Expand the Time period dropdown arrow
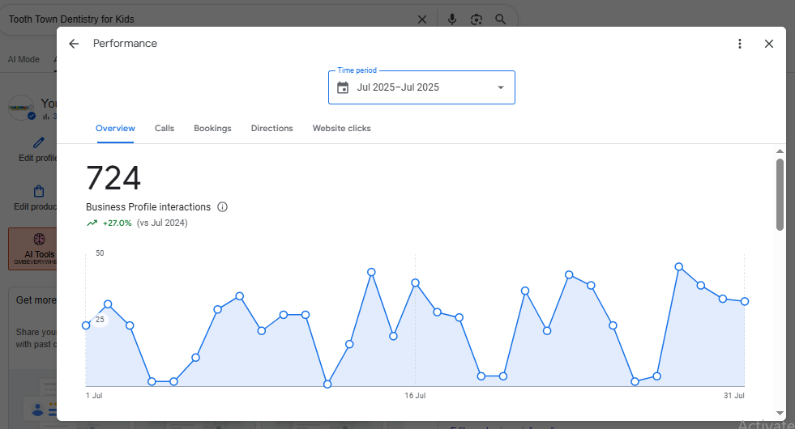795x429 pixels. (x=500, y=87)
